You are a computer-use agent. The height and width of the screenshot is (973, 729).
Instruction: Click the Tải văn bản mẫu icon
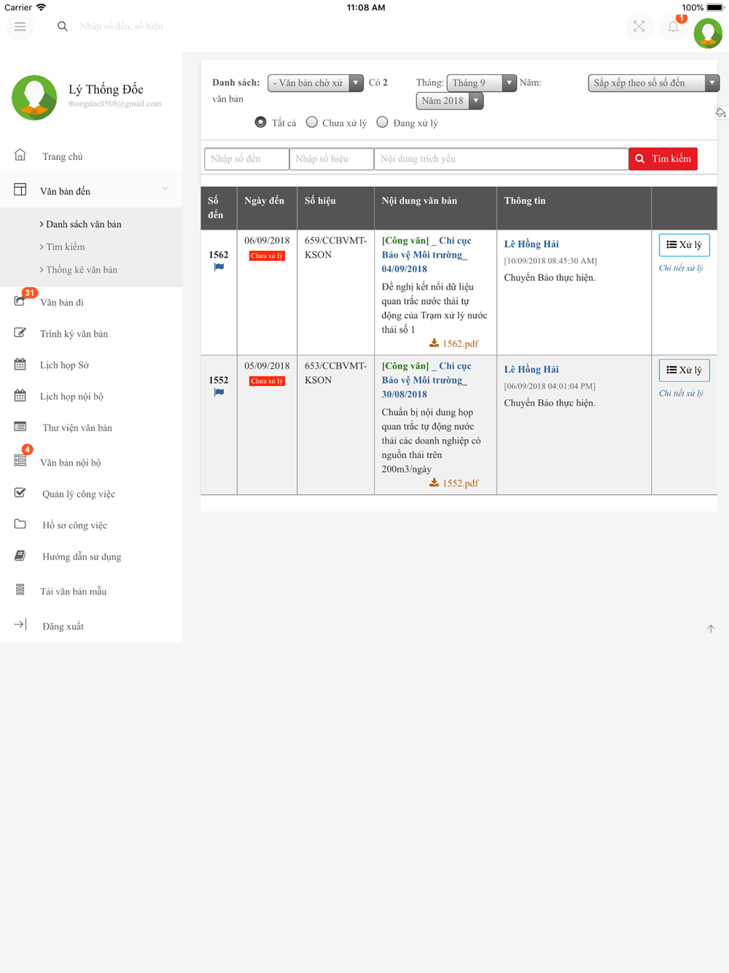(20, 589)
